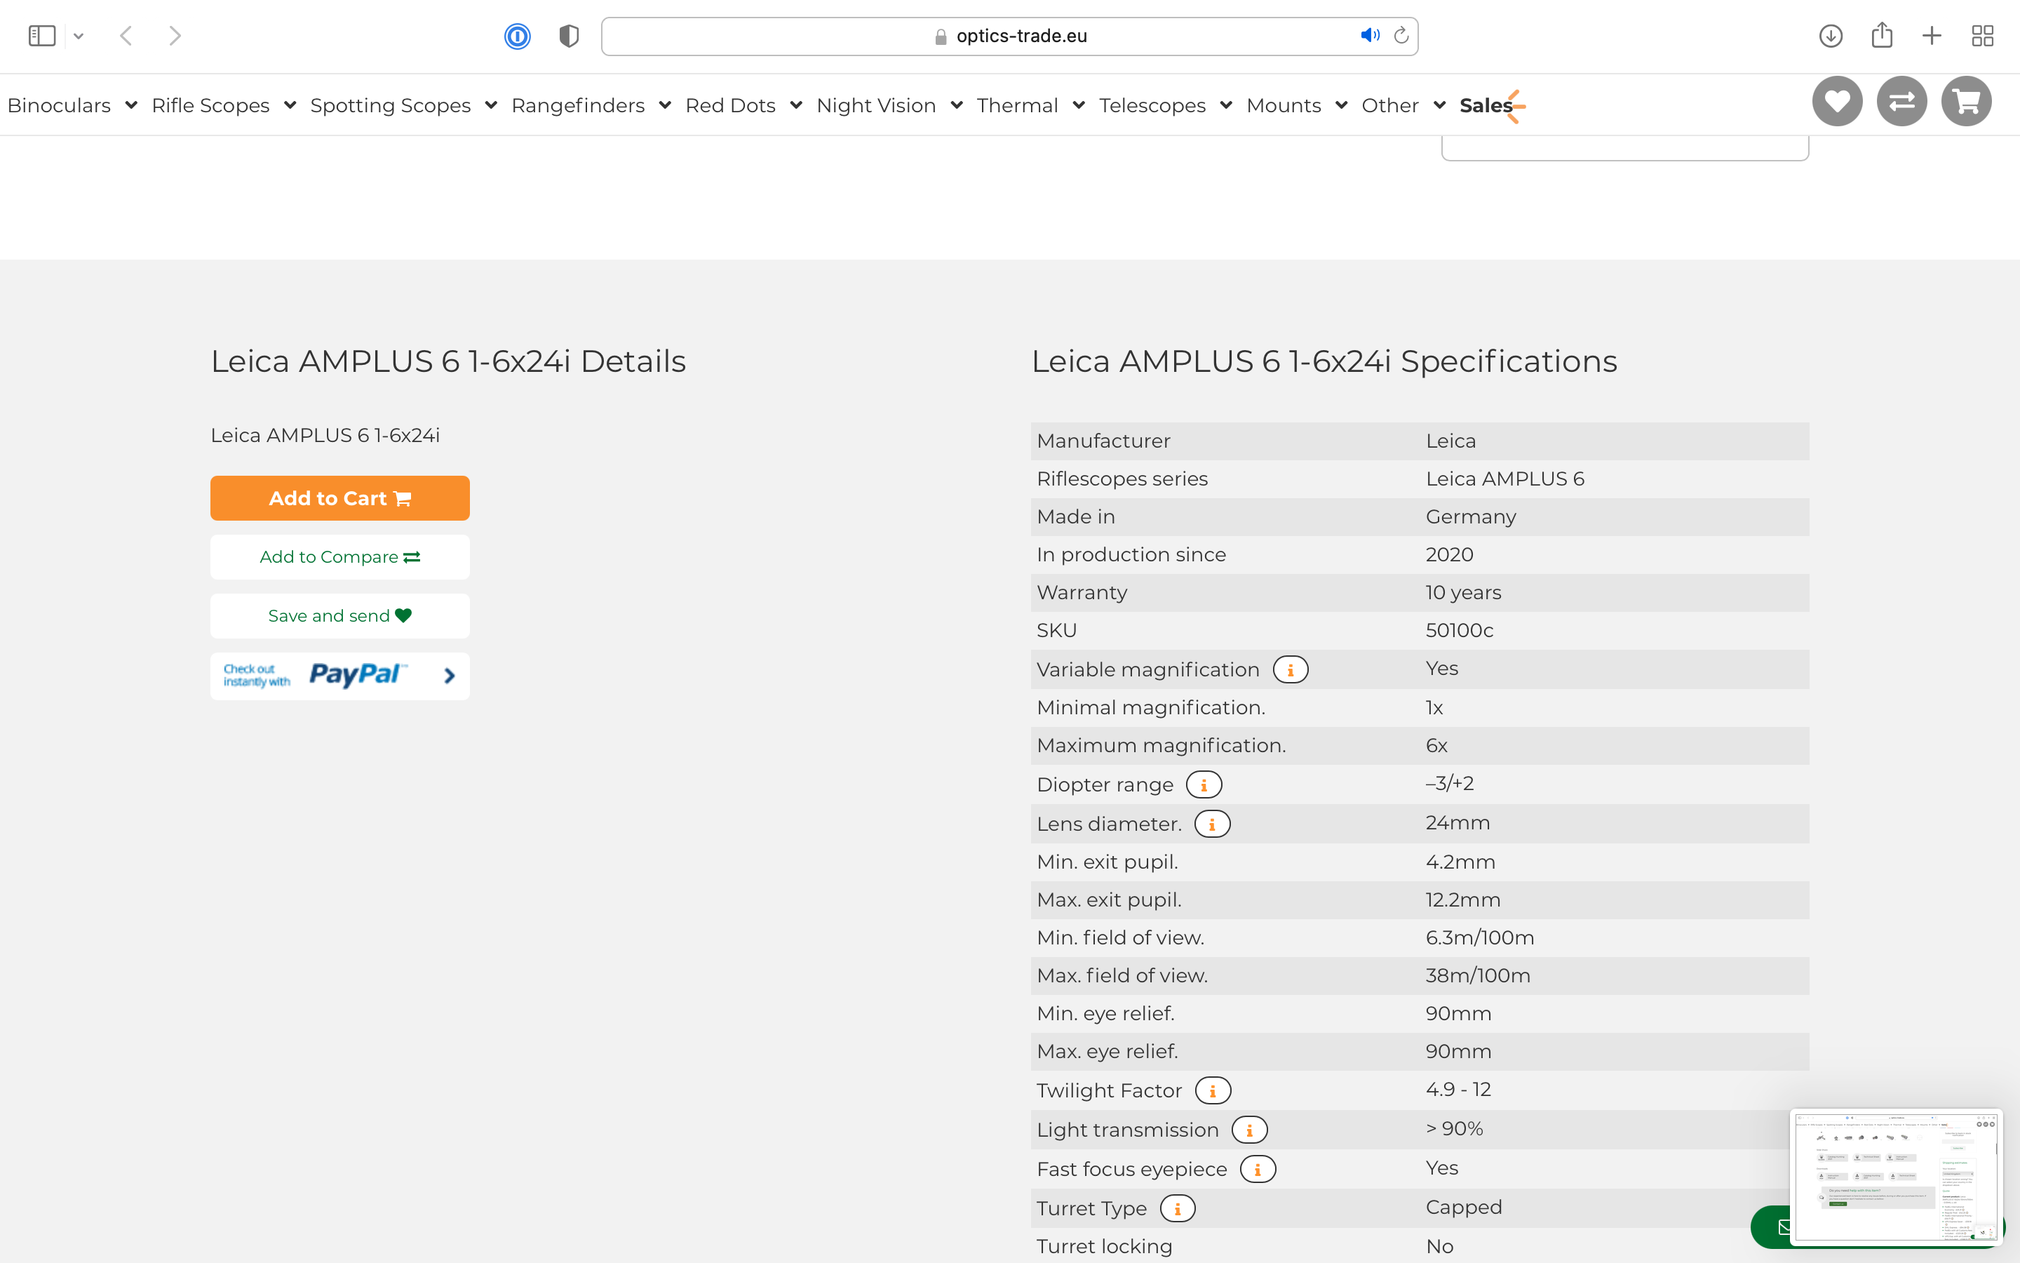Open the privacy shield report icon
This screenshot has width=2020, height=1263.
click(x=570, y=36)
